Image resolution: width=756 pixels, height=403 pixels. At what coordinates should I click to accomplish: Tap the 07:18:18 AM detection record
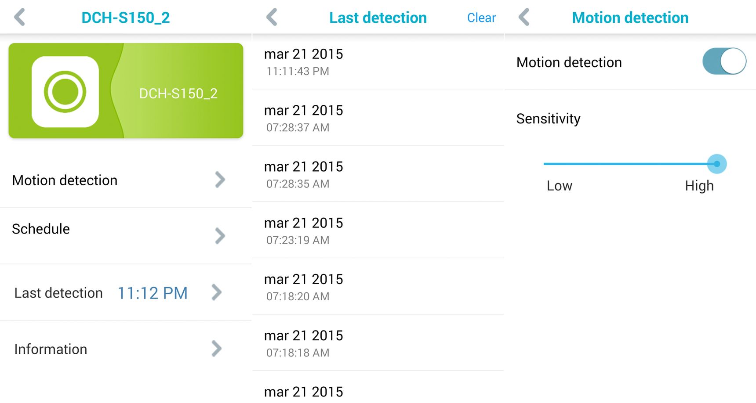click(x=378, y=343)
